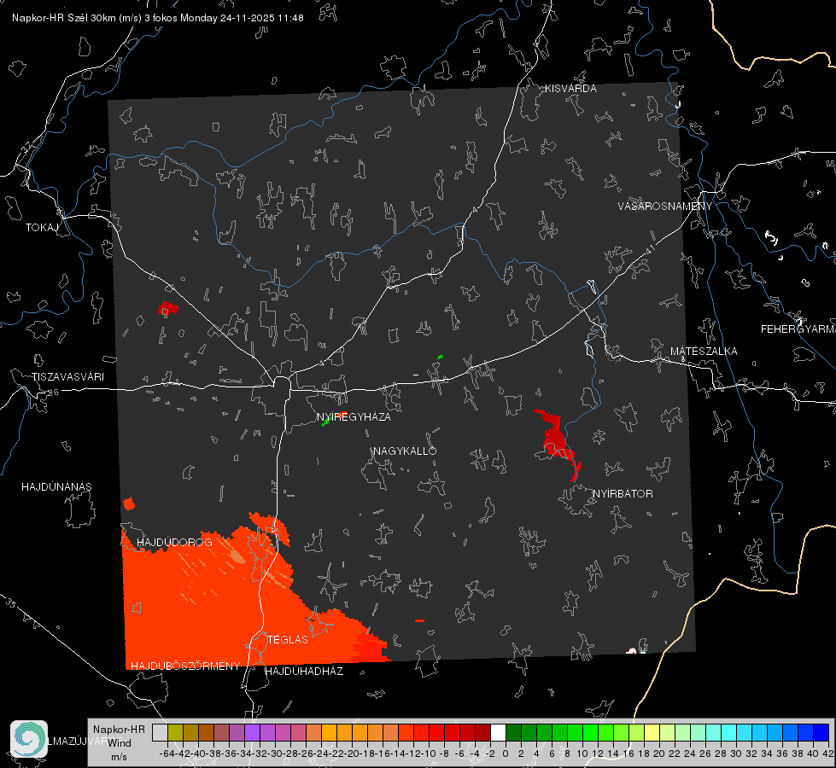Click the road number '37' at upper left

(28, 147)
